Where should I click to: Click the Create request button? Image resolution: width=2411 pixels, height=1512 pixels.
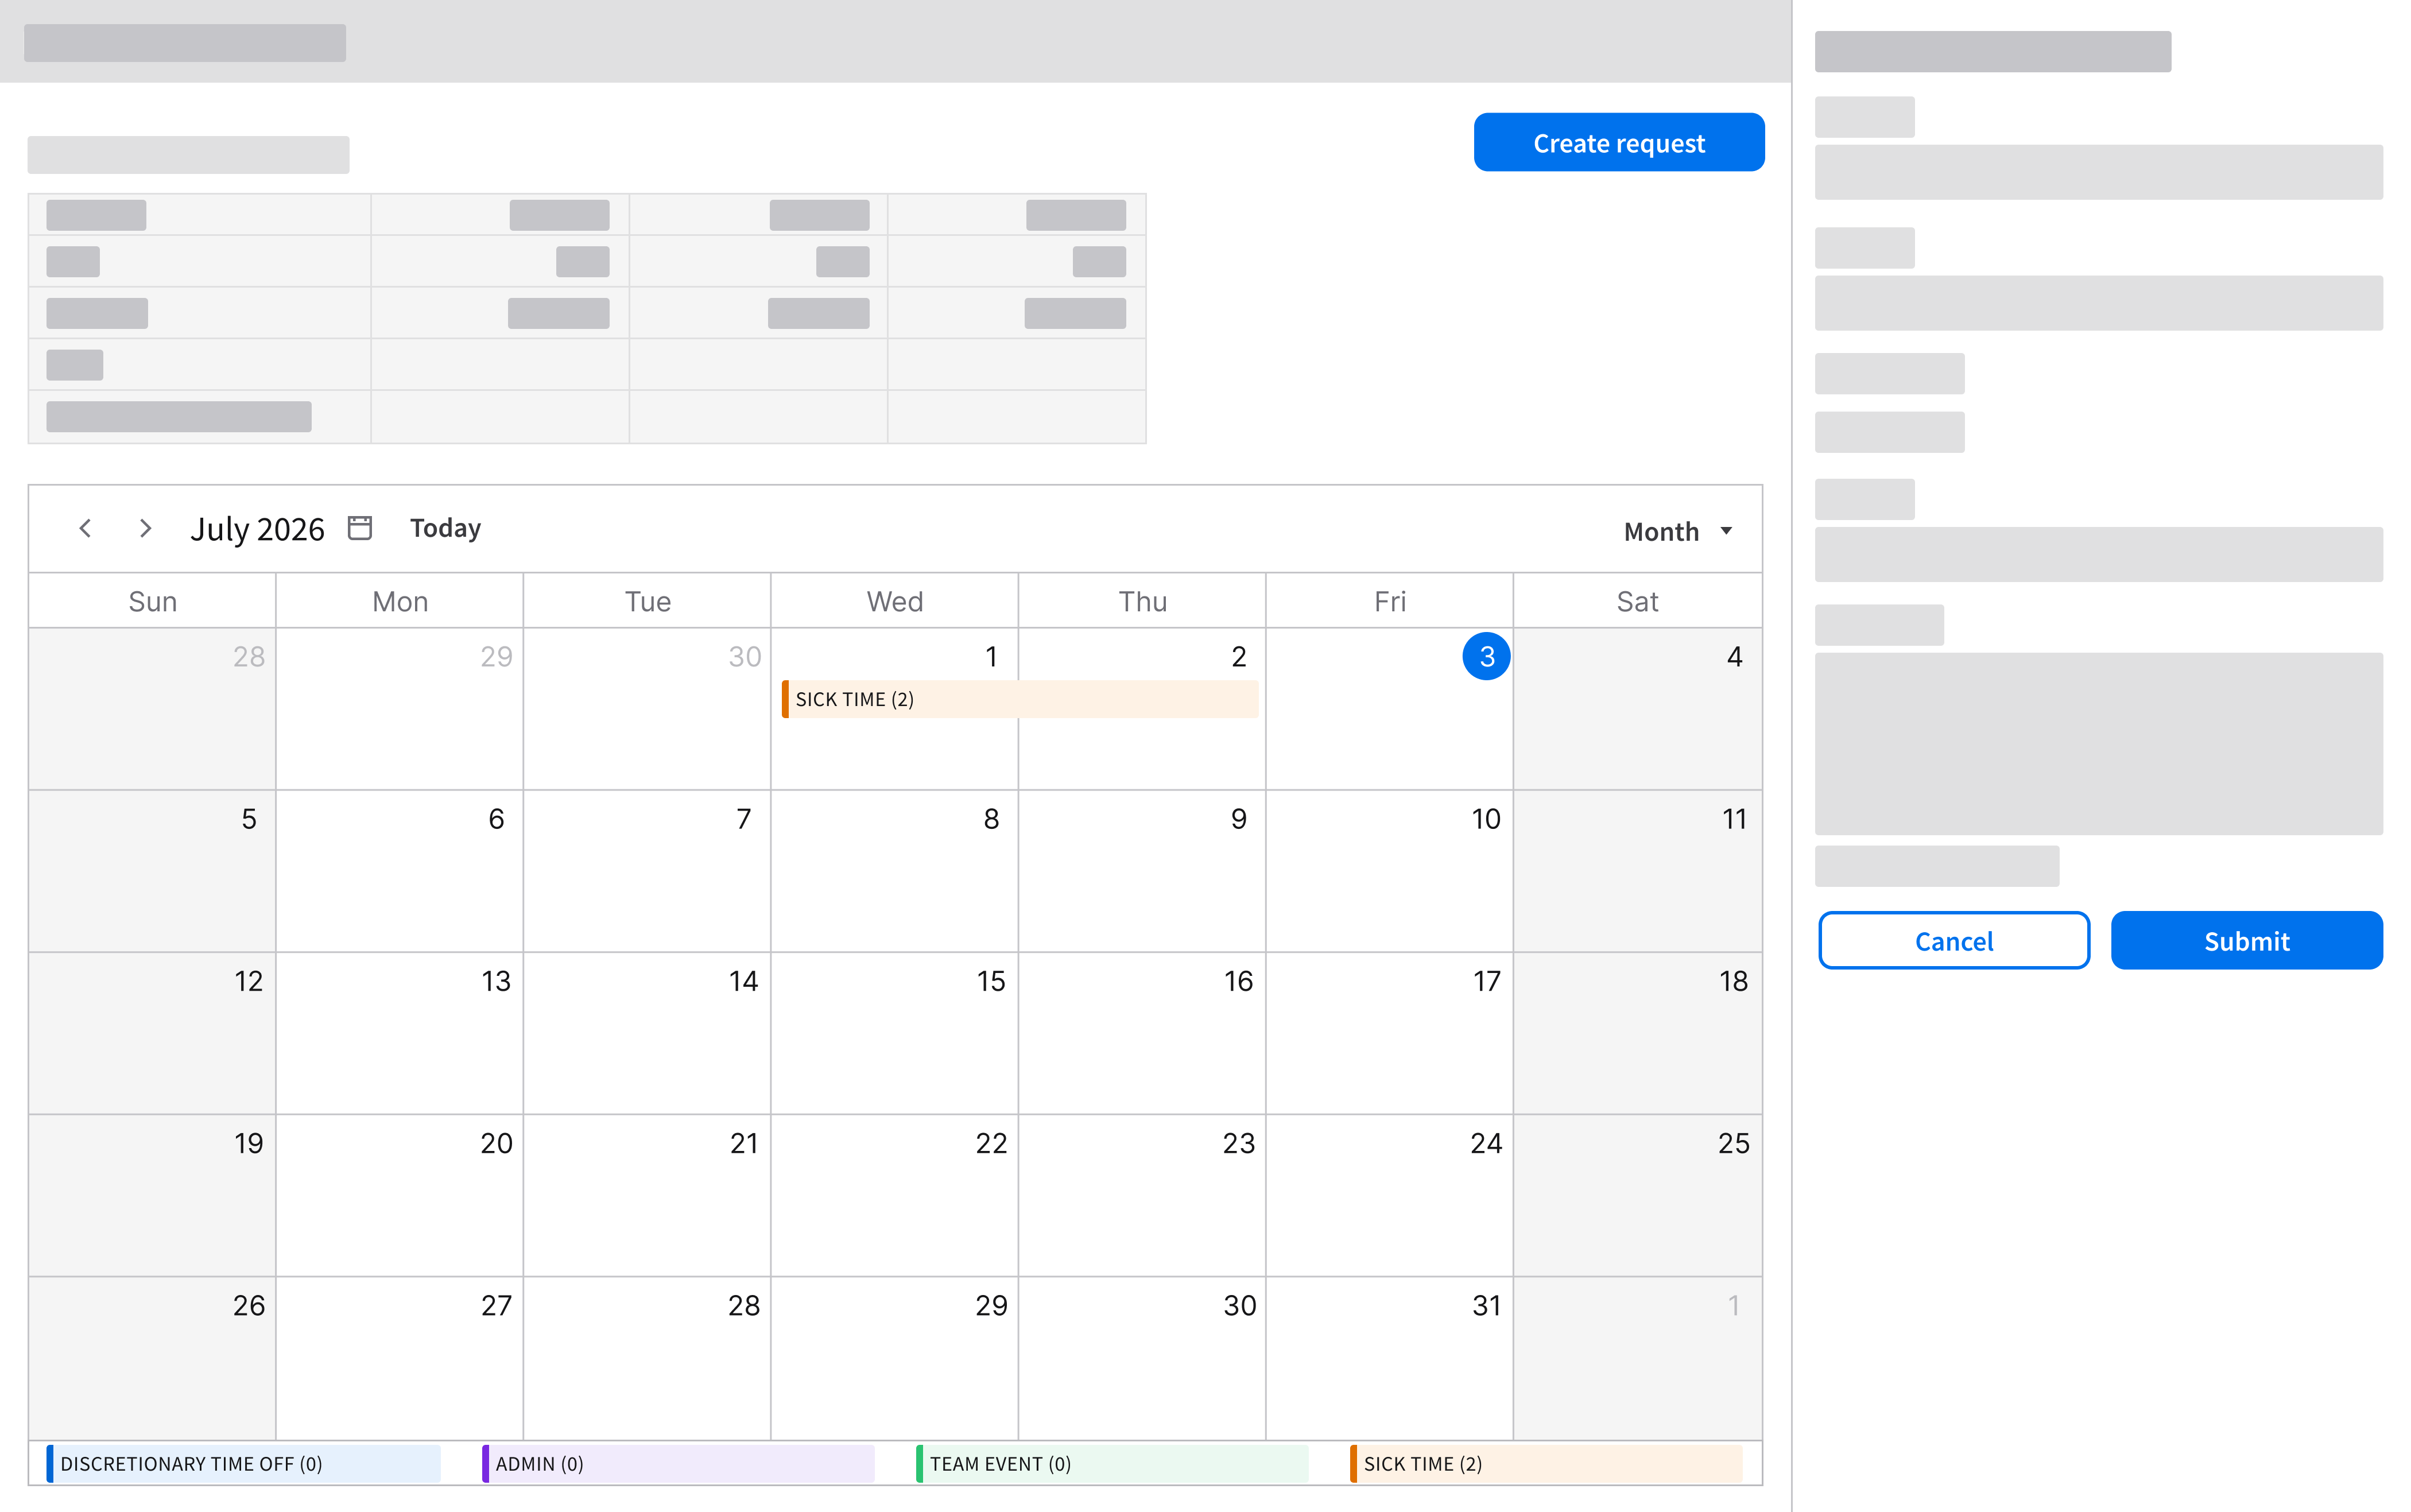[x=1618, y=143]
